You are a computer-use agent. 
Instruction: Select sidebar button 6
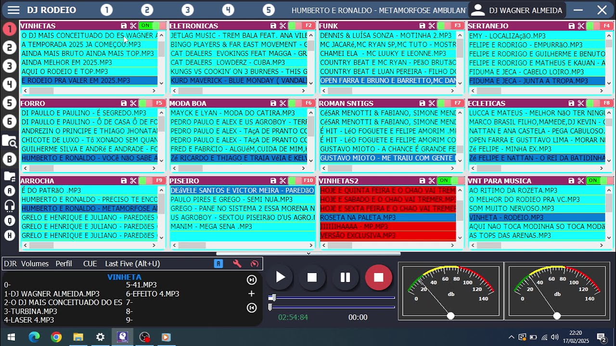10,122
